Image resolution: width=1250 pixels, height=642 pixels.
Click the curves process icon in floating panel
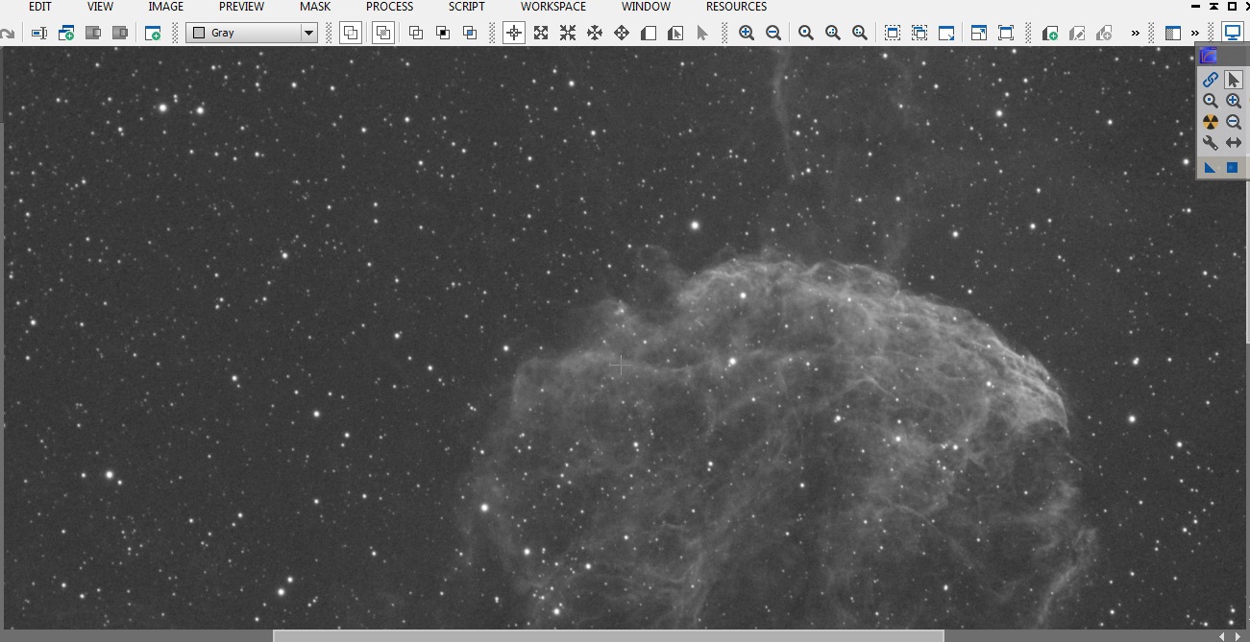pos(1209,56)
